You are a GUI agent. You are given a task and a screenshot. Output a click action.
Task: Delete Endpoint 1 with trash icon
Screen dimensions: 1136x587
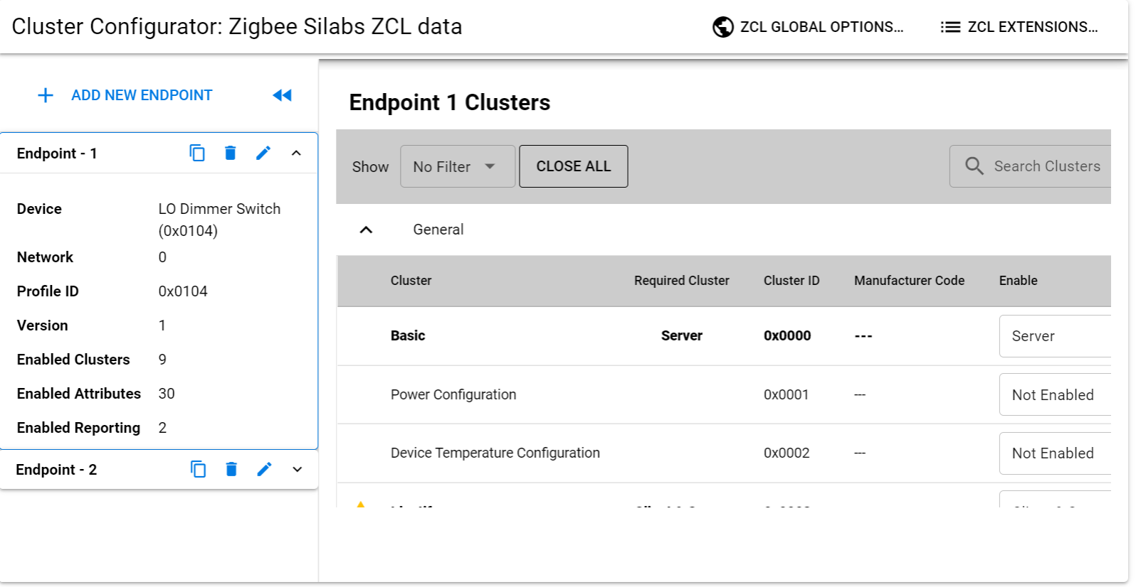pyautogui.click(x=230, y=153)
